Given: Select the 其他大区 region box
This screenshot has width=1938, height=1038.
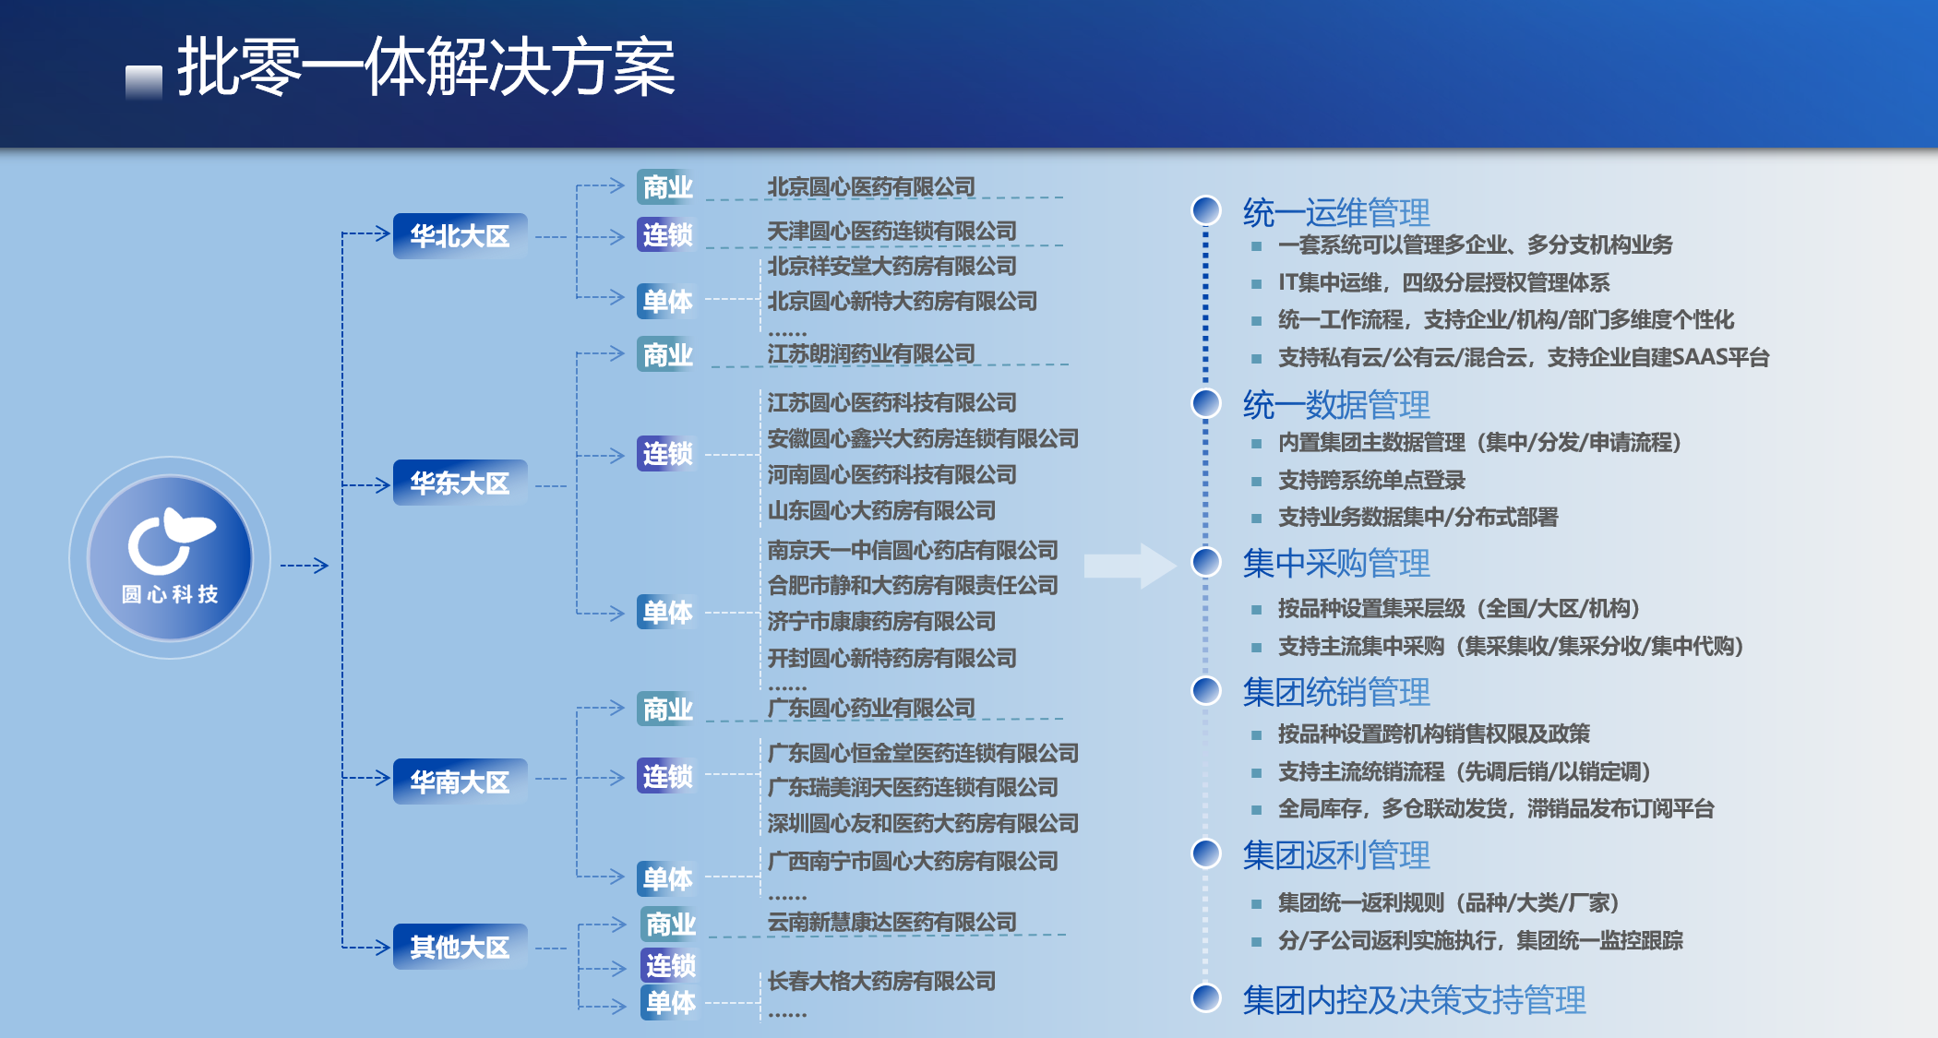Looking at the screenshot, I should point(460,947).
